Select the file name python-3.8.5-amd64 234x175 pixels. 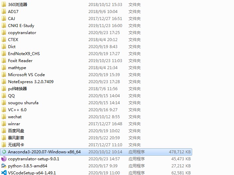pos(27,166)
